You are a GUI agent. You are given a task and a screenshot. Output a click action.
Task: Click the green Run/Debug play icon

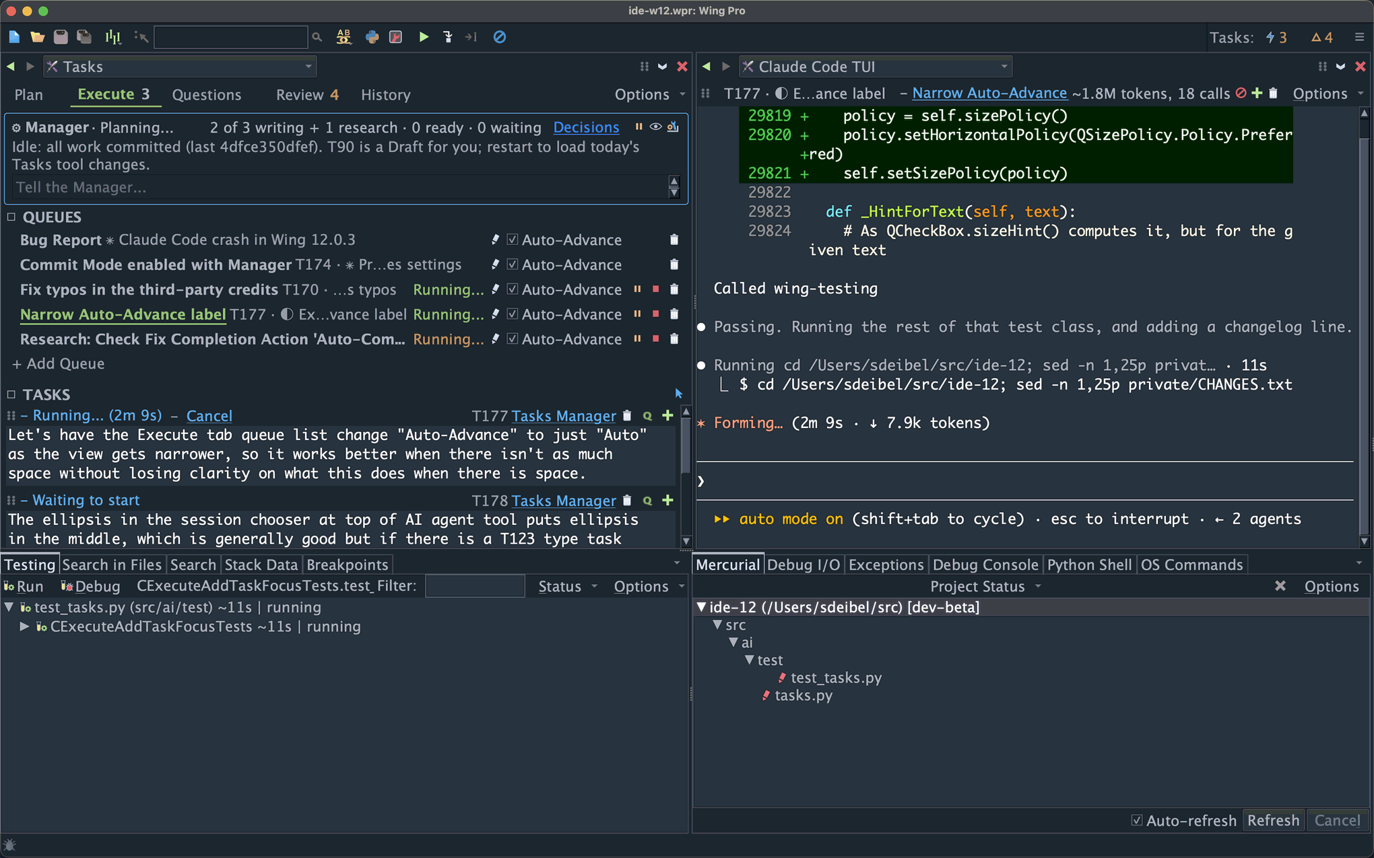424,37
